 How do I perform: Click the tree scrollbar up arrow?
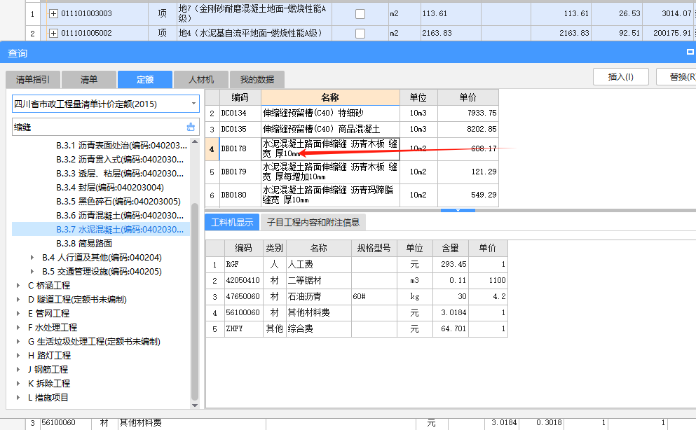coord(195,141)
